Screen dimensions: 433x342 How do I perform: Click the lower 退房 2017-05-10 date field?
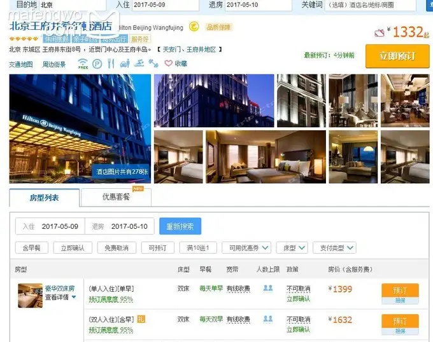coord(120,226)
